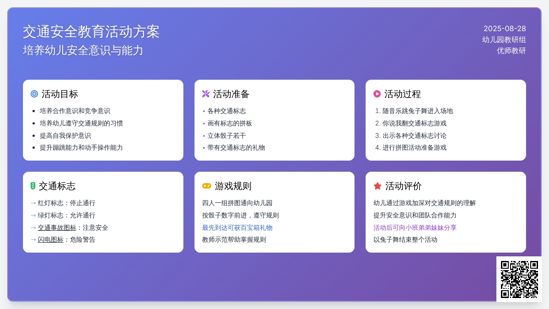Viewport: 549px width, 309px height.
Task: Click step 3 出示各种交通标志讨论
Action: [414, 136]
